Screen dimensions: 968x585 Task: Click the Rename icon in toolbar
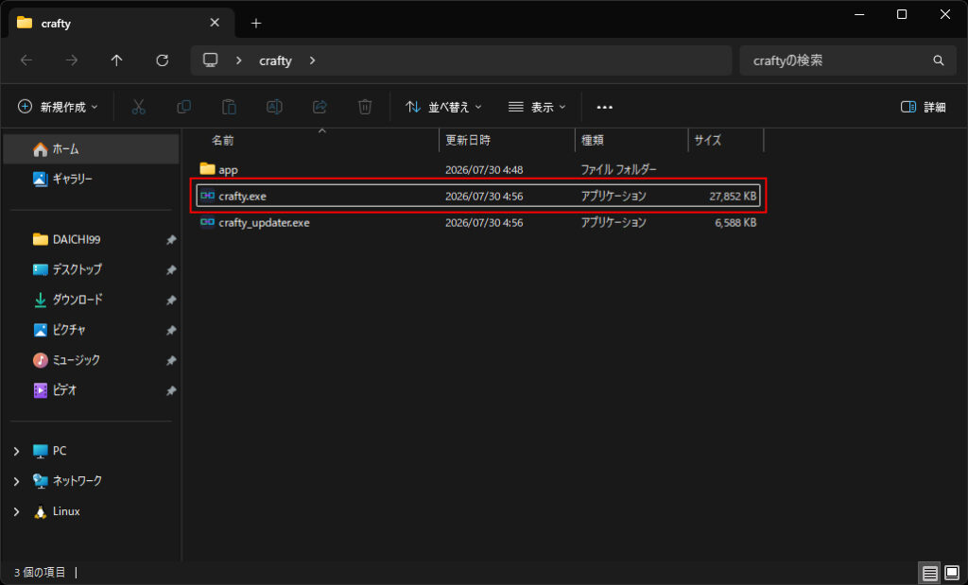point(274,107)
